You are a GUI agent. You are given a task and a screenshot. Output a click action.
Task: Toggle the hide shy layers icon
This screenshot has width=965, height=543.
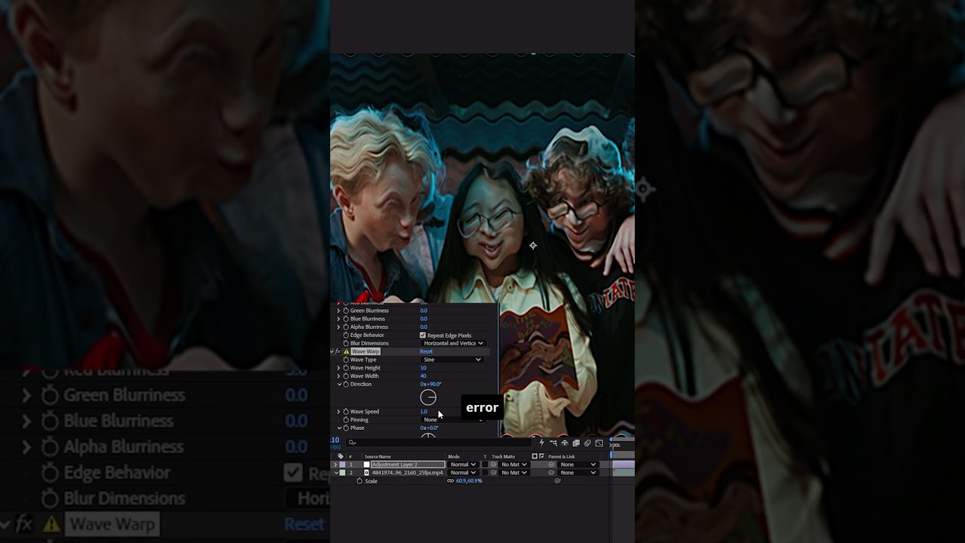tap(565, 443)
